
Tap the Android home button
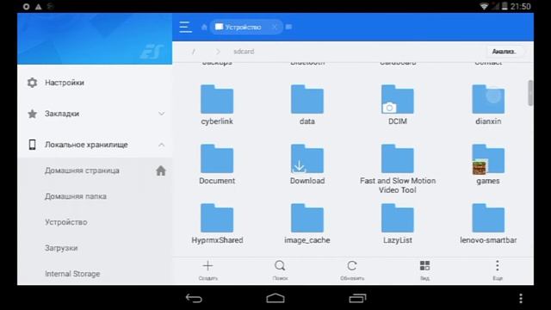275,298
